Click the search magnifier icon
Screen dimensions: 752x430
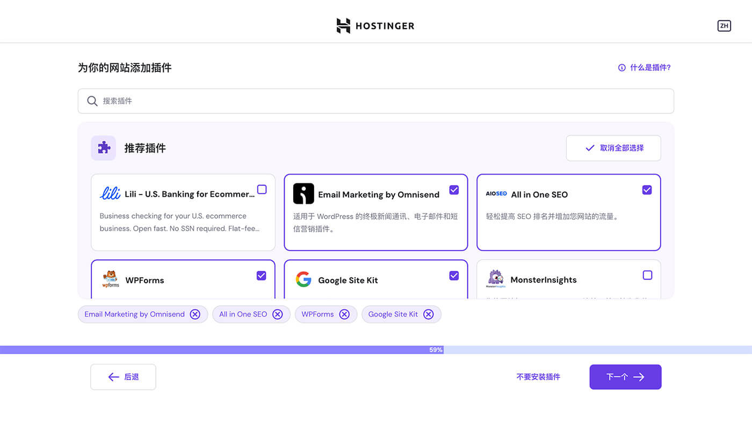click(x=92, y=101)
